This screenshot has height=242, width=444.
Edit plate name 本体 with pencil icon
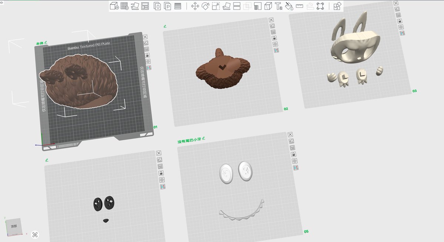[x=46, y=43]
